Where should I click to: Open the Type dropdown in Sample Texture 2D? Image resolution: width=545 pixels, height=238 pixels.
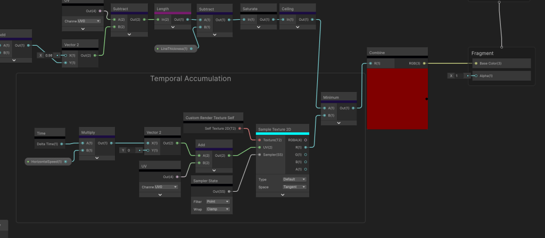pos(294,180)
